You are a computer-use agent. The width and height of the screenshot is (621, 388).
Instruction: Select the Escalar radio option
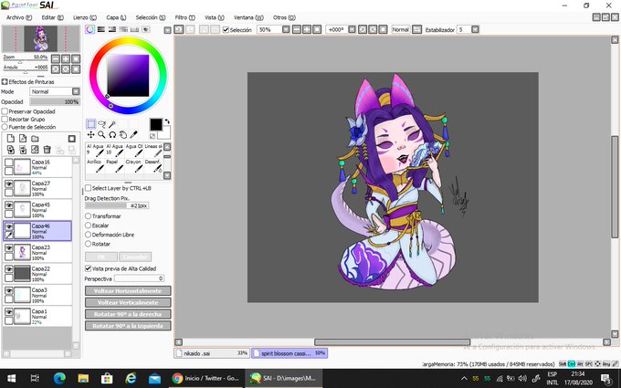coord(89,225)
